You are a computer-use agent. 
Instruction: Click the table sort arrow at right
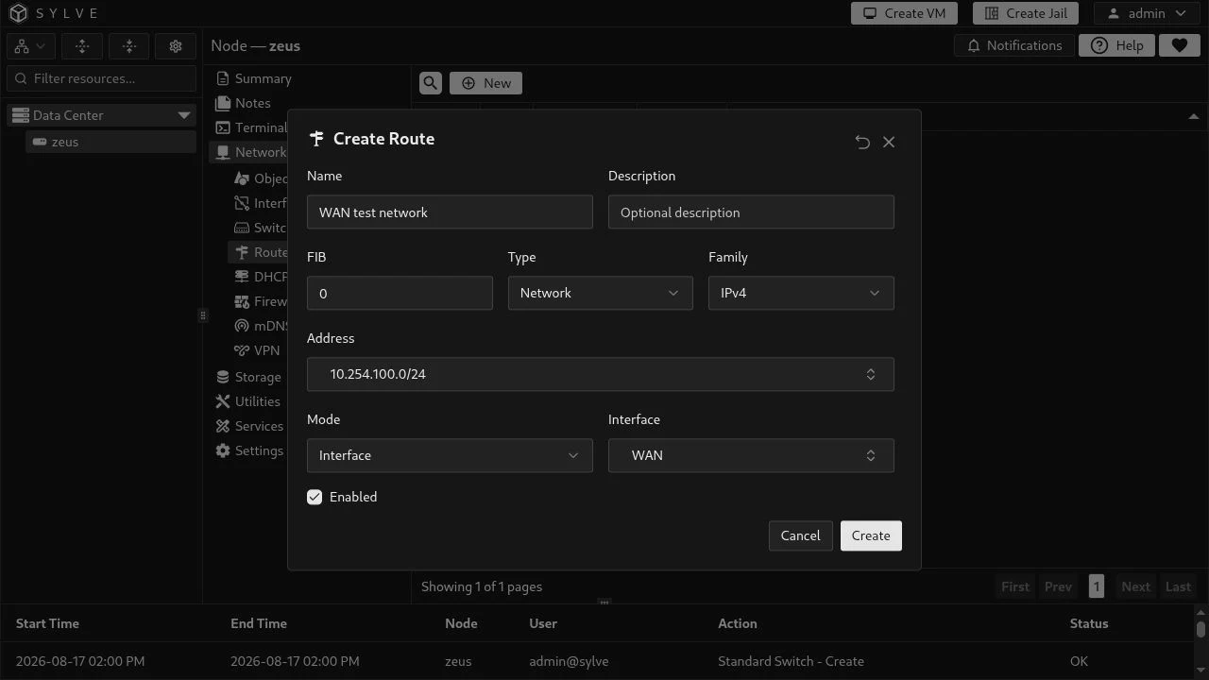point(1194,117)
